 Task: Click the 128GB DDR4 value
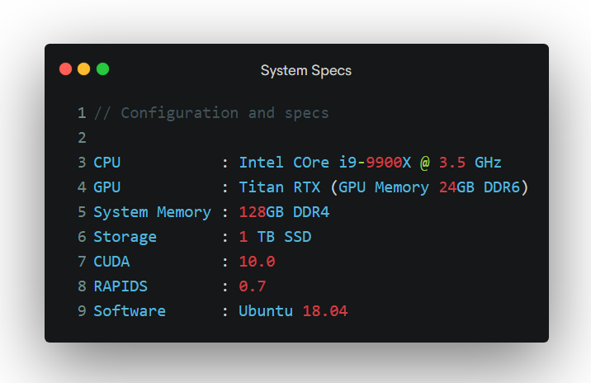284,212
